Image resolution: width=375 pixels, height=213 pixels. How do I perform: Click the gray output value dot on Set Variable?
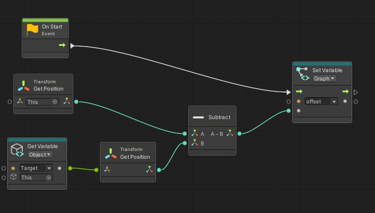pyautogui.click(x=345, y=101)
